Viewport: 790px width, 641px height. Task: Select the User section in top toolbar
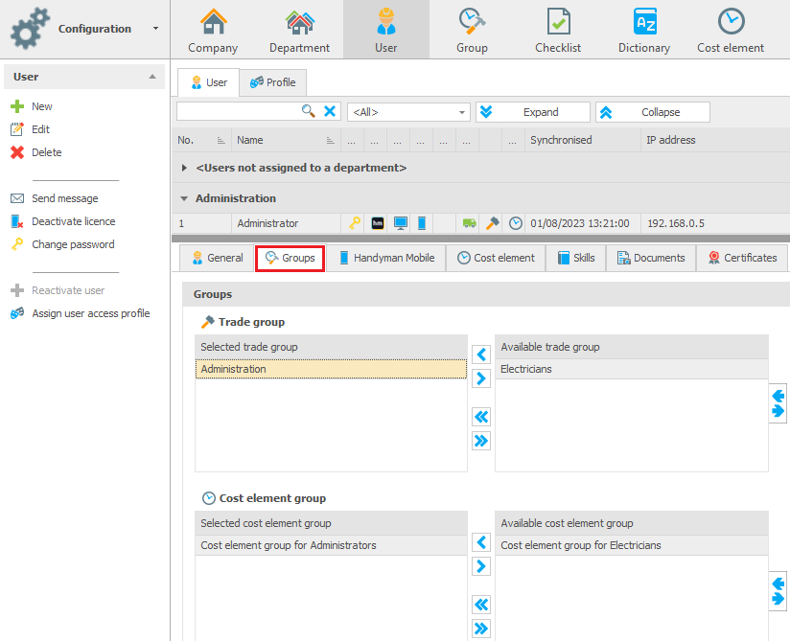click(x=386, y=30)
